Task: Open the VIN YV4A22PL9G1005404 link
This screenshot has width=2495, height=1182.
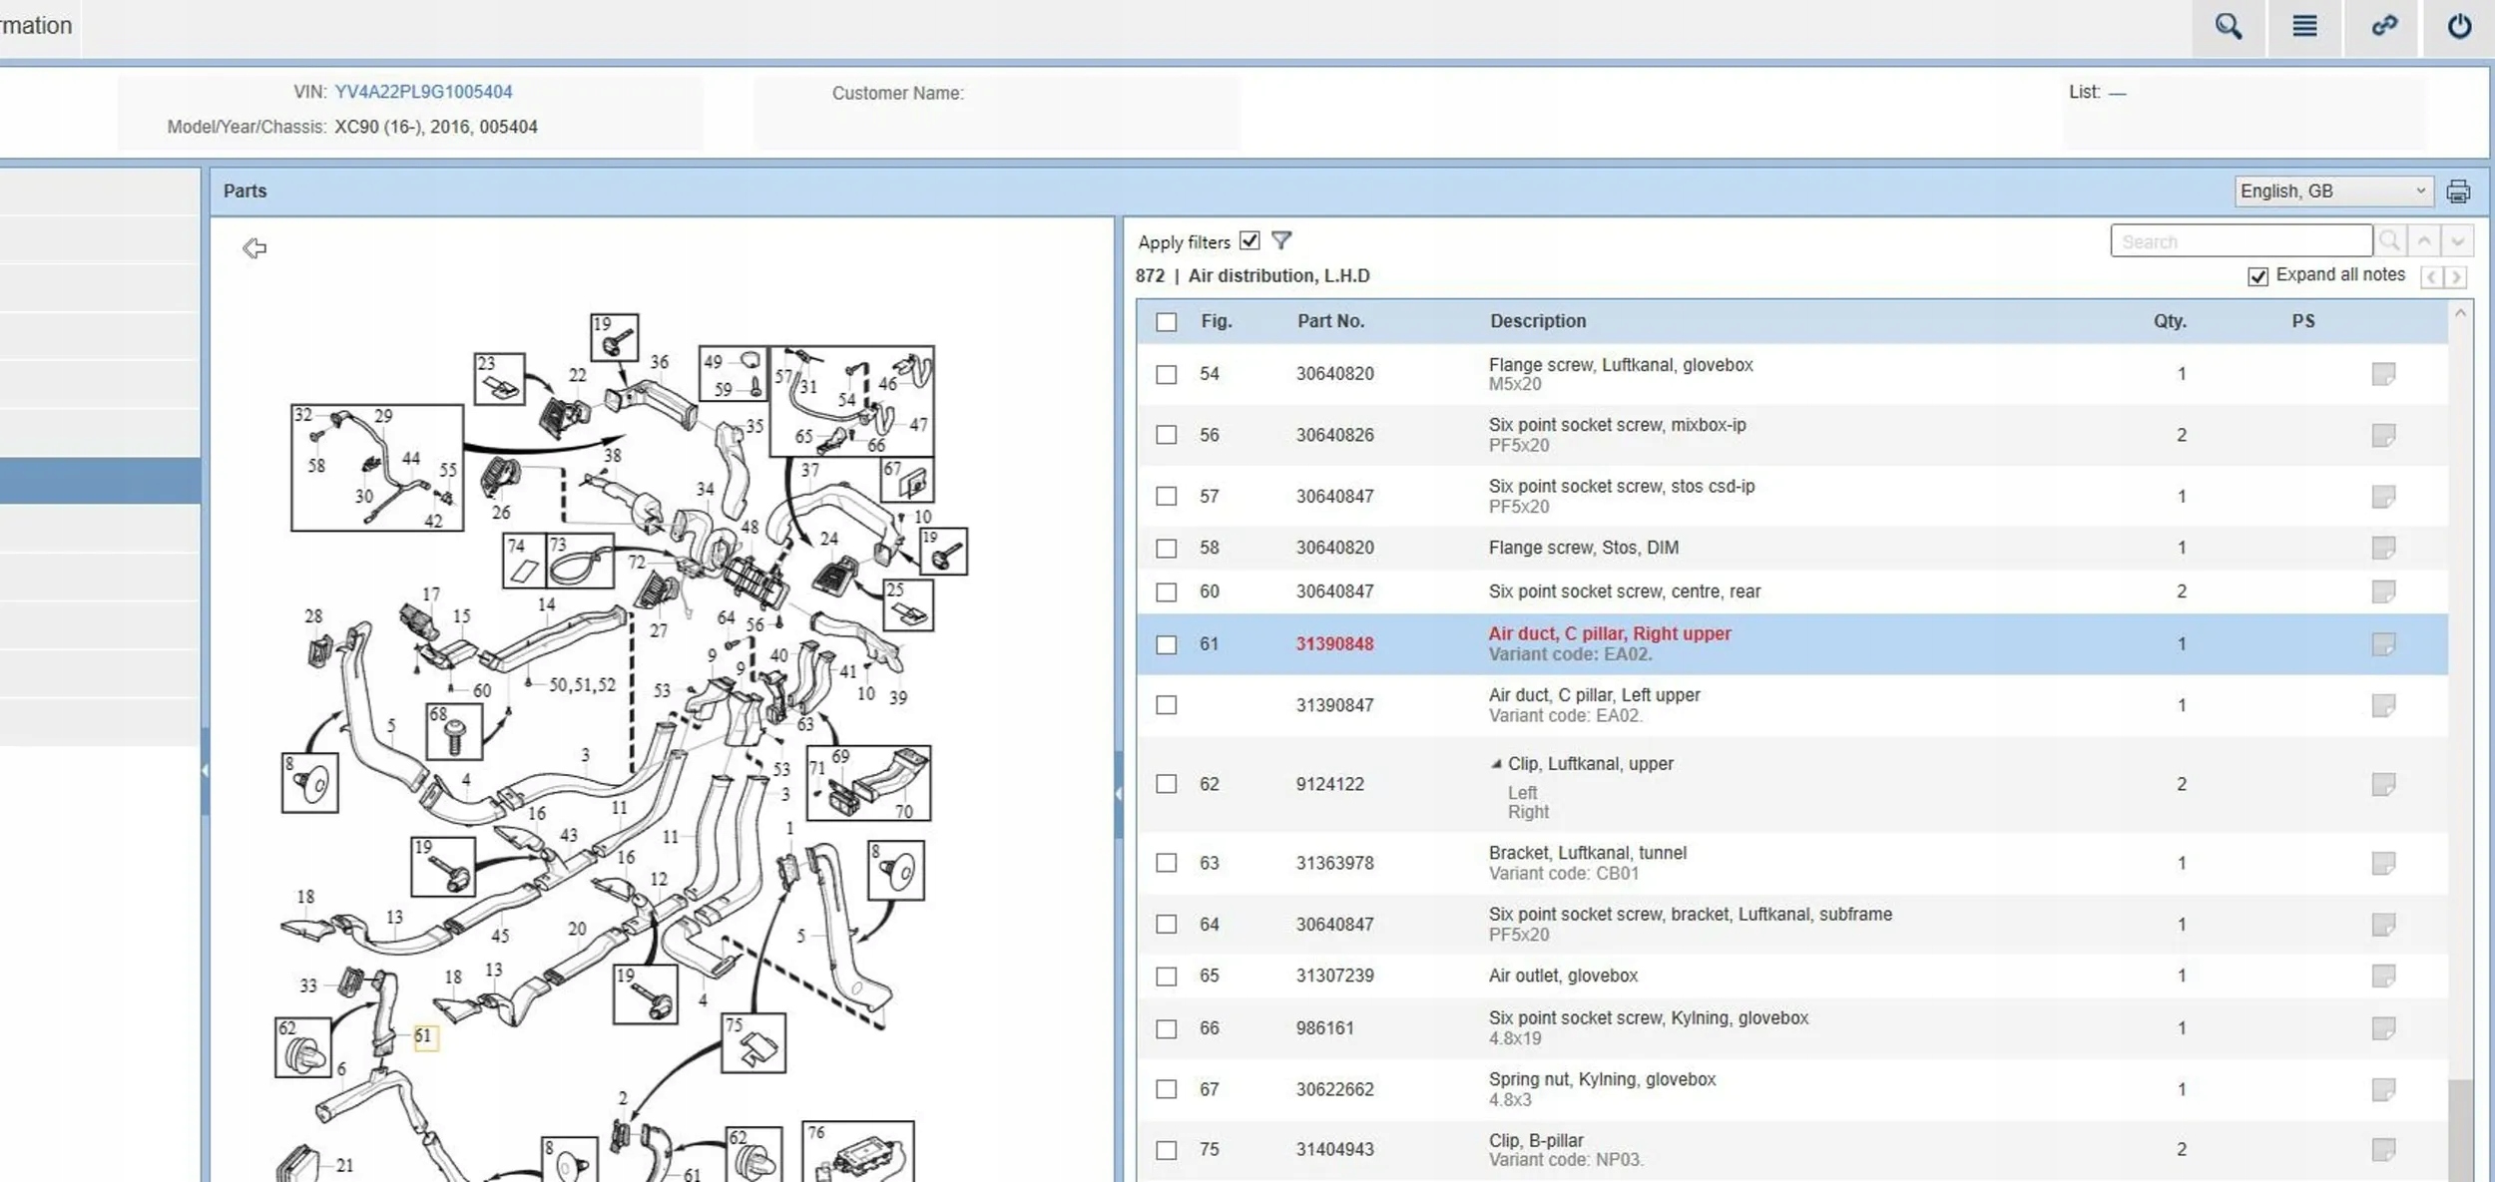Action: pyautogui.click(x=423, y=92)
